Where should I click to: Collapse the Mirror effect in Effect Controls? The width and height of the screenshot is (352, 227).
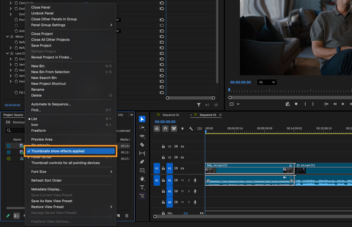click(x=7, y=36)
